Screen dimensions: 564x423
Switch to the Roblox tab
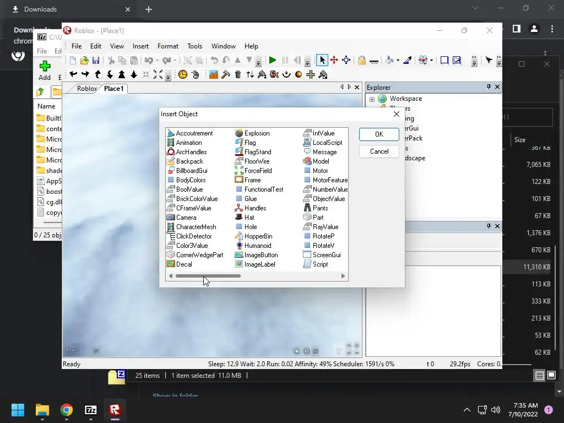86,89
